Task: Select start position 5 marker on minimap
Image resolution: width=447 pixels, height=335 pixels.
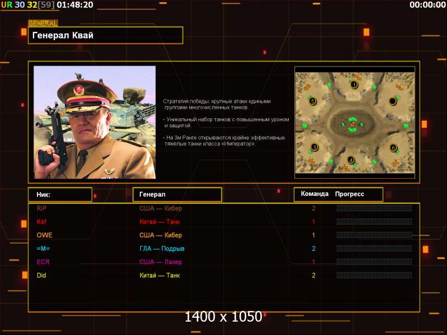Action: (312, 101)
